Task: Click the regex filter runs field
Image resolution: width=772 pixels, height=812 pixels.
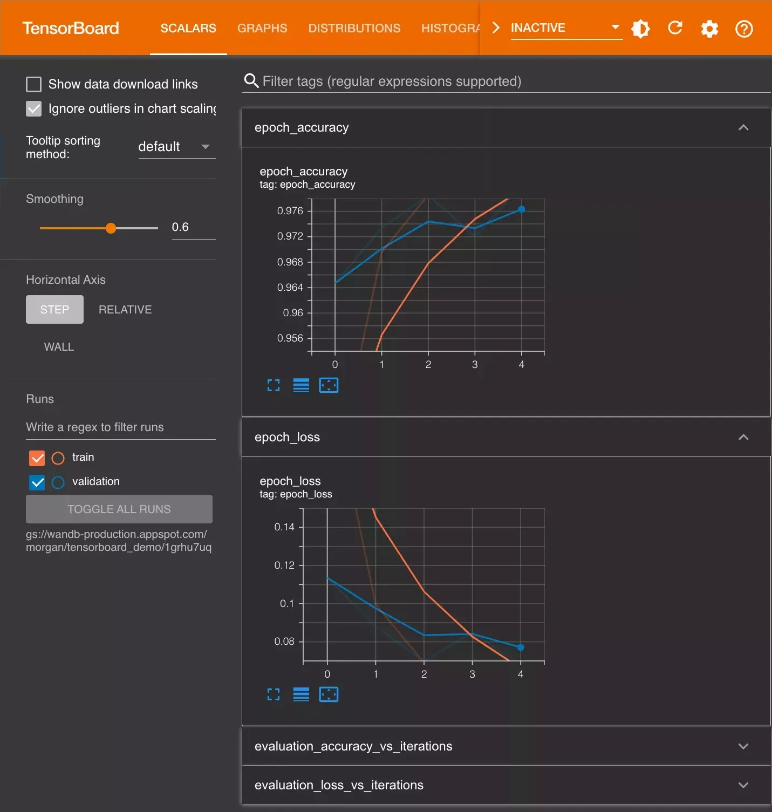Action: tap(121, 427)
